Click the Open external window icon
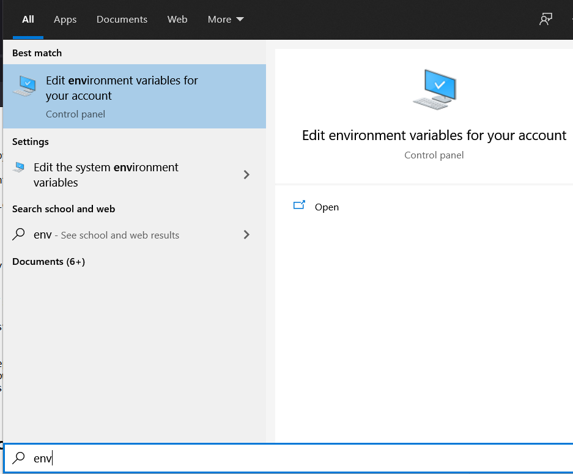Image resolution: width=573 pixels, height=474 pixels. [299, 205]
